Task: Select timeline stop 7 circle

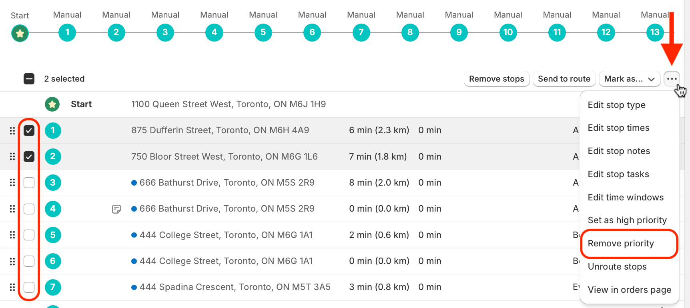Action: (x=361, y=32)
